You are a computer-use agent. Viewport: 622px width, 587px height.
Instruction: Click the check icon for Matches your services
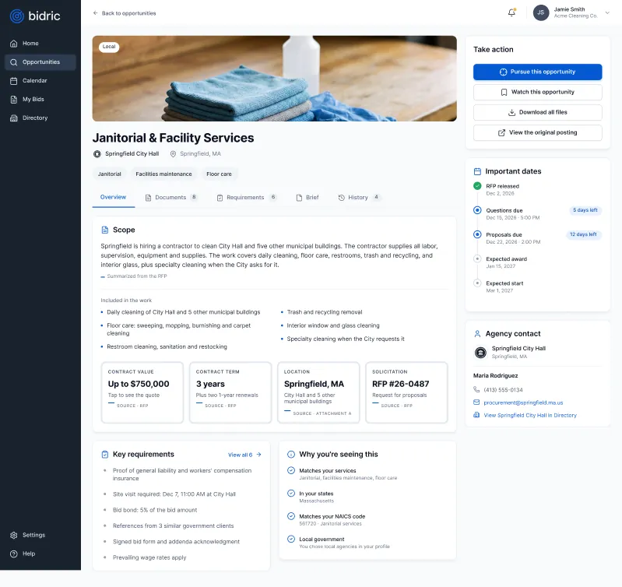coord(291,471)
